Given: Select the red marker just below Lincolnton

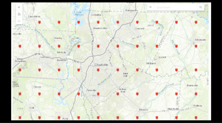Looking at the screenshot, I should pos(39,22).
